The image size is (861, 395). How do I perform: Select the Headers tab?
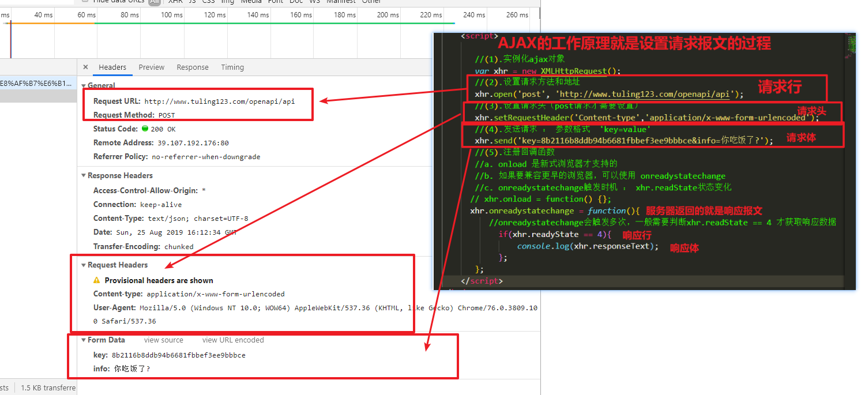[x=112, y=67]
